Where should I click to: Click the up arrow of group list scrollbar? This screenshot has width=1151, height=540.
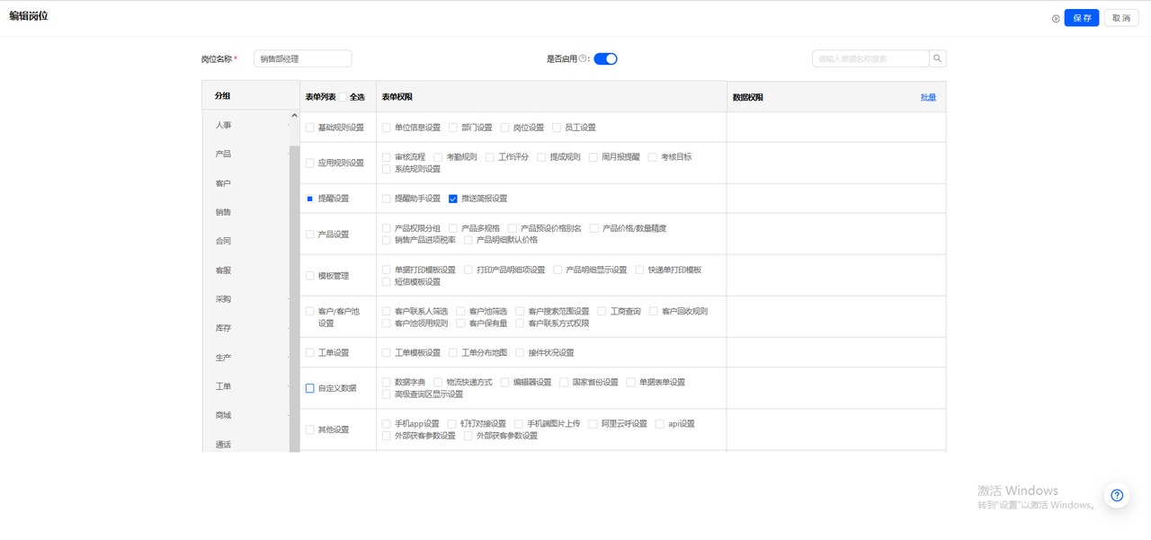point(293,116)
